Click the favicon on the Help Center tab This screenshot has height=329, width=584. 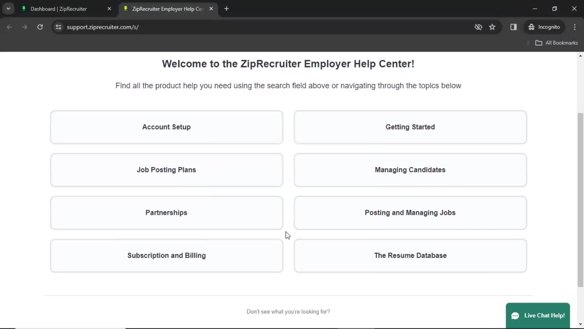click(125, 9)
